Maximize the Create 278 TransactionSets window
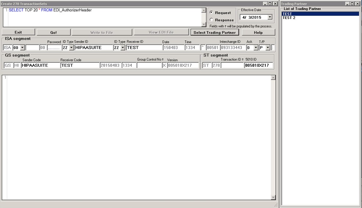 point(270,4)
